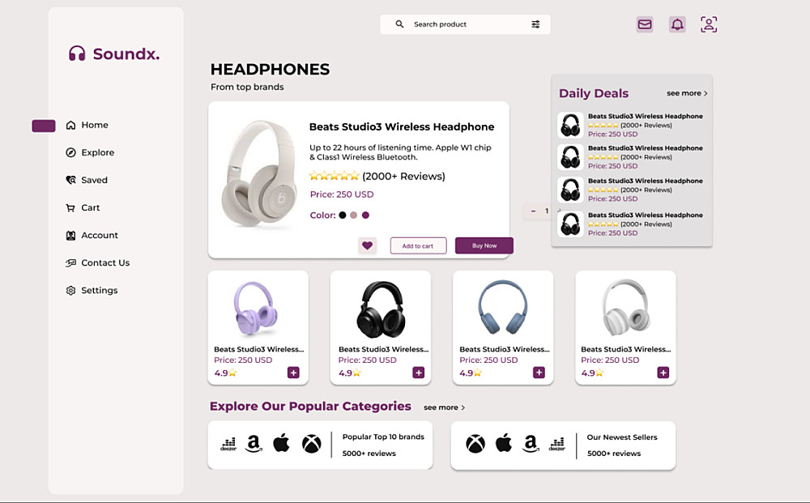Viewport: 810px width, 503px height.
Task: Select the purple color option
Action: (366, 215)
